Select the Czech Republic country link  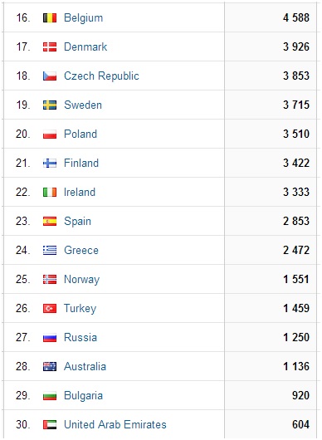[101, 76]
